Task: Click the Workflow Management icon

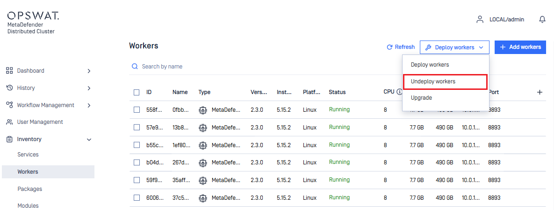Action: [9, 105]
